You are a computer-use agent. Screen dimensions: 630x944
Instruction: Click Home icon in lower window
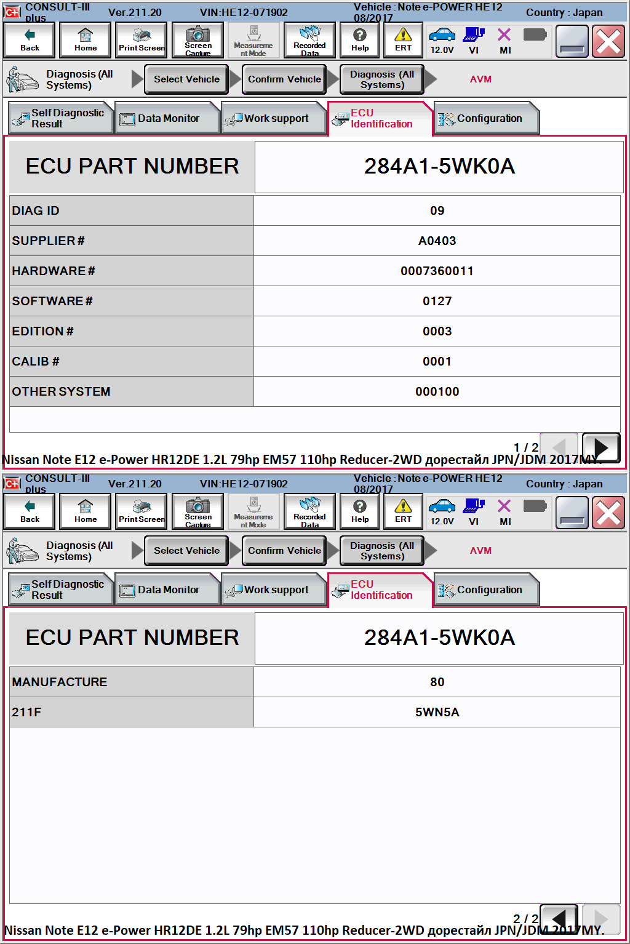pyautogui.click(x=86, y=511)
